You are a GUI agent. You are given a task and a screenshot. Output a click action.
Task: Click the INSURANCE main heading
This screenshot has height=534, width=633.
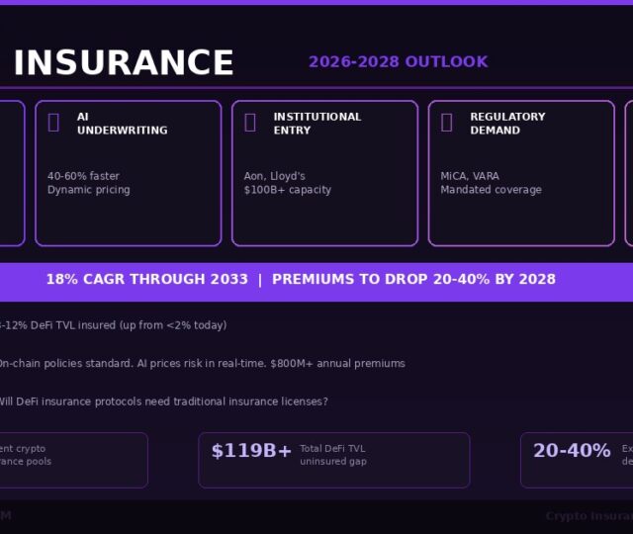click(124, 63)
